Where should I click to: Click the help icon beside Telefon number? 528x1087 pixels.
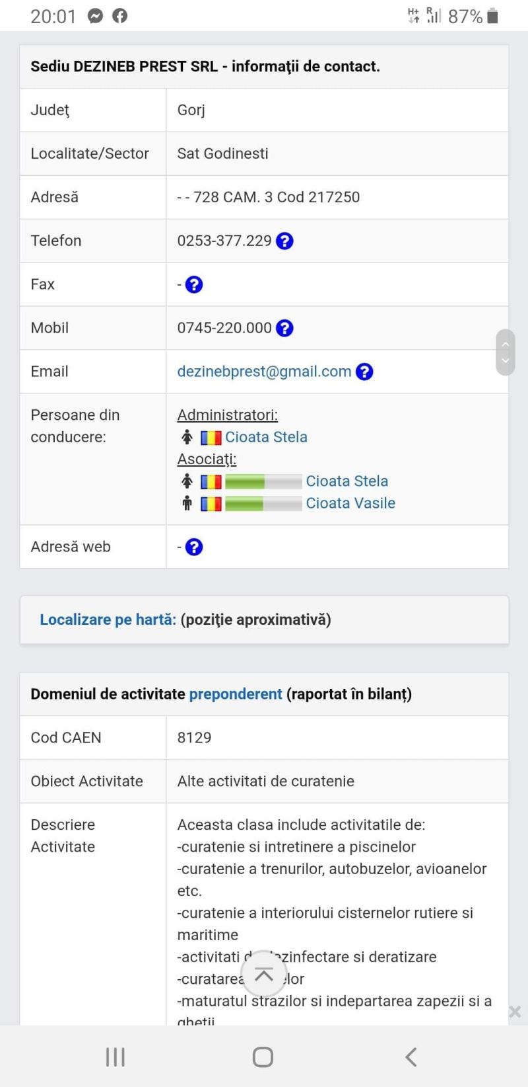pos(284,241)
